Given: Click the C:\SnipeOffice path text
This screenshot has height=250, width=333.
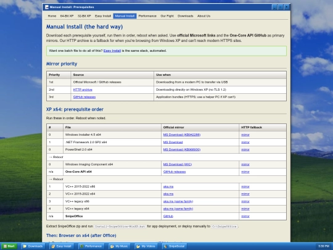Looking at the screenshot, I should coord(224,227).
